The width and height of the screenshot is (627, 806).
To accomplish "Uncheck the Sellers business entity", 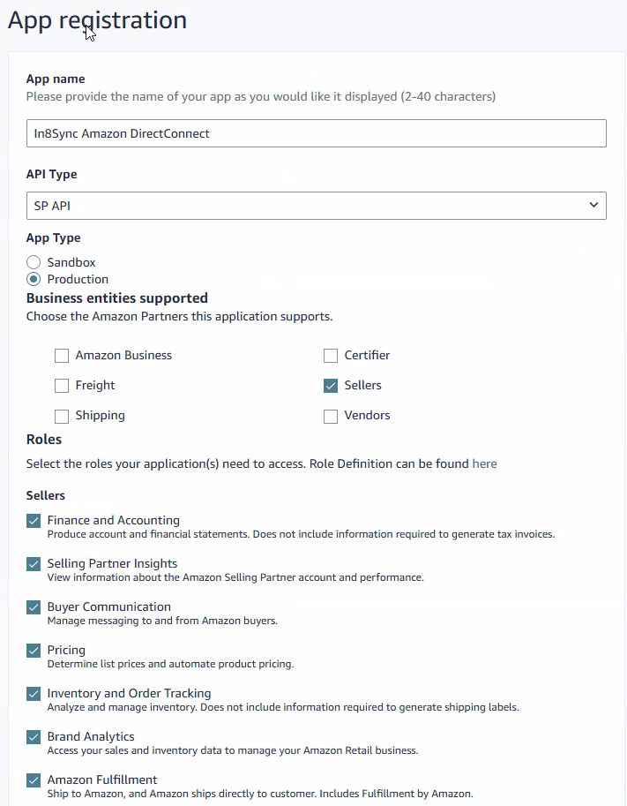I will coord(331,386).
